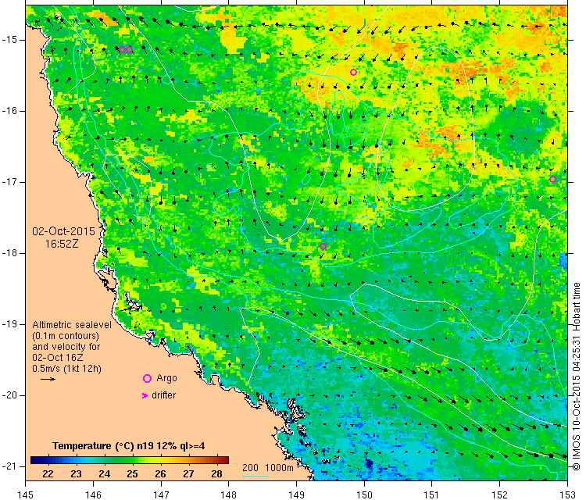Click the 28 value on temperature scale
The width and height of the screenshot is (586, 500).
pos(216,474)
